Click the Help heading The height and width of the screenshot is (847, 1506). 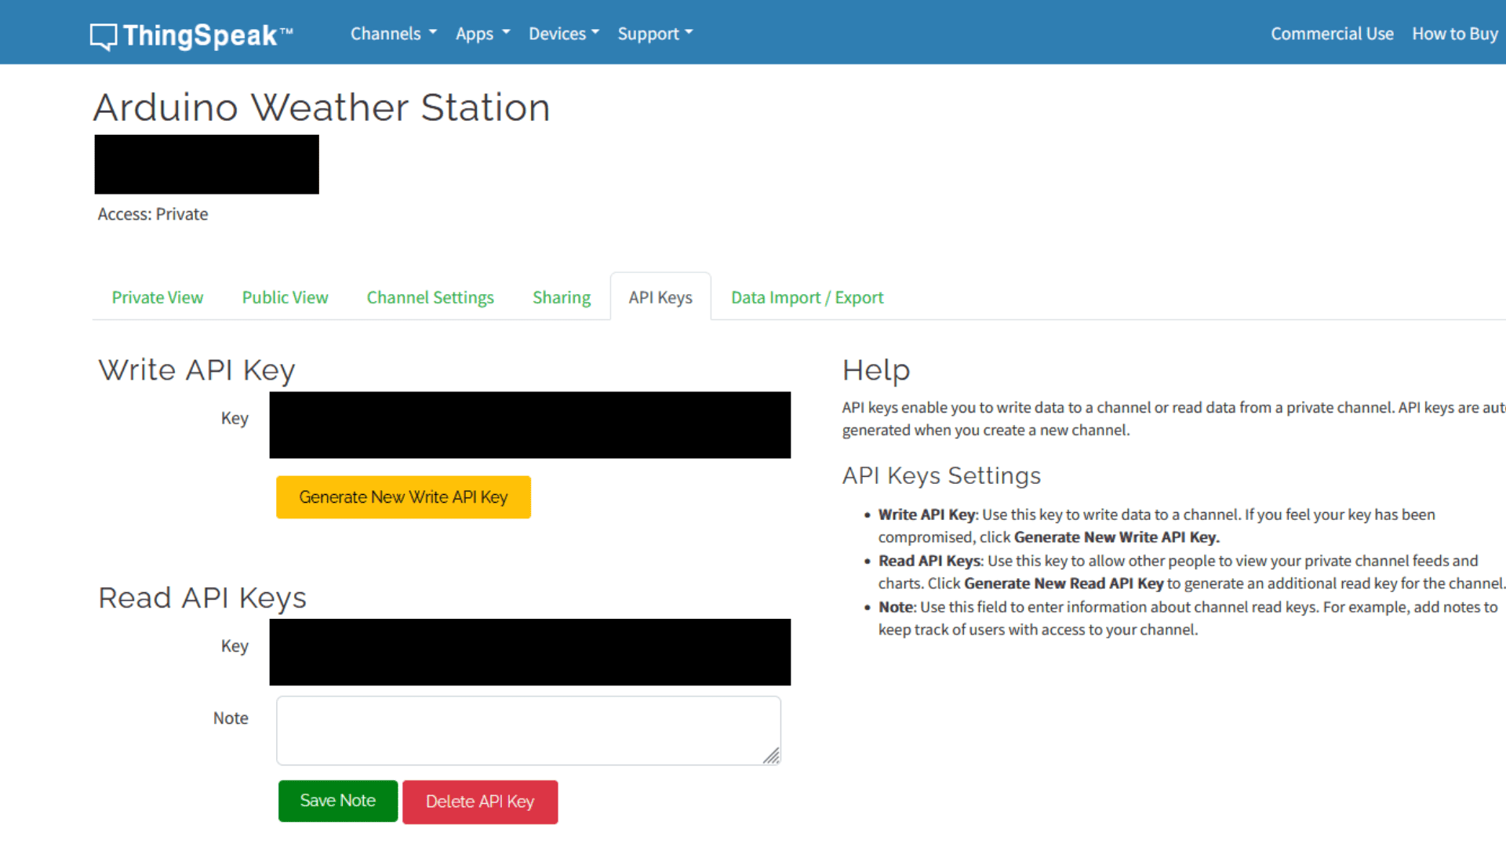876,370
